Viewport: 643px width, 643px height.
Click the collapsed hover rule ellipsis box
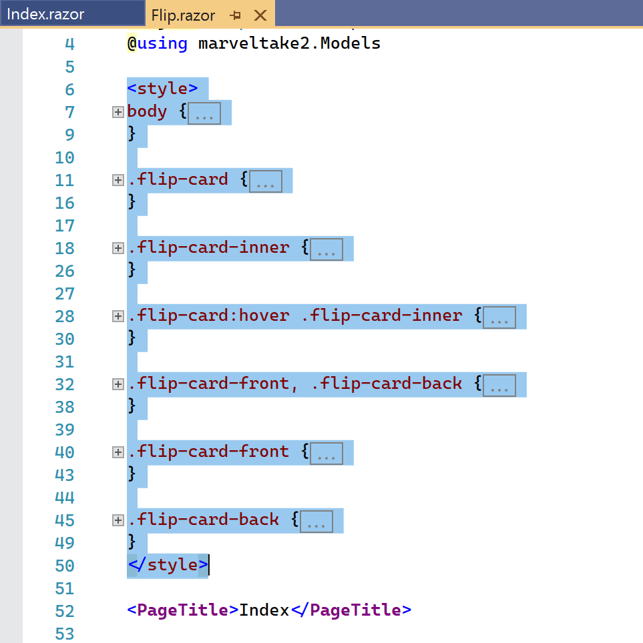click(499, 317)
